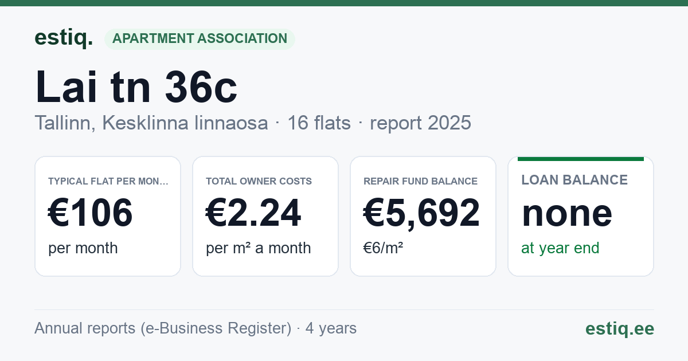
Task: Click the €2.24 value
Action: tap(253, 213)
